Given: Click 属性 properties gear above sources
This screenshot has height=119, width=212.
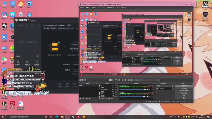Looking at the screenshot, I should coord(111,80).
